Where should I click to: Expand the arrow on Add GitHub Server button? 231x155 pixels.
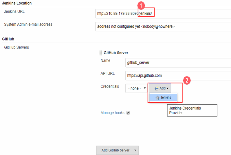click(x=135, y=150)
